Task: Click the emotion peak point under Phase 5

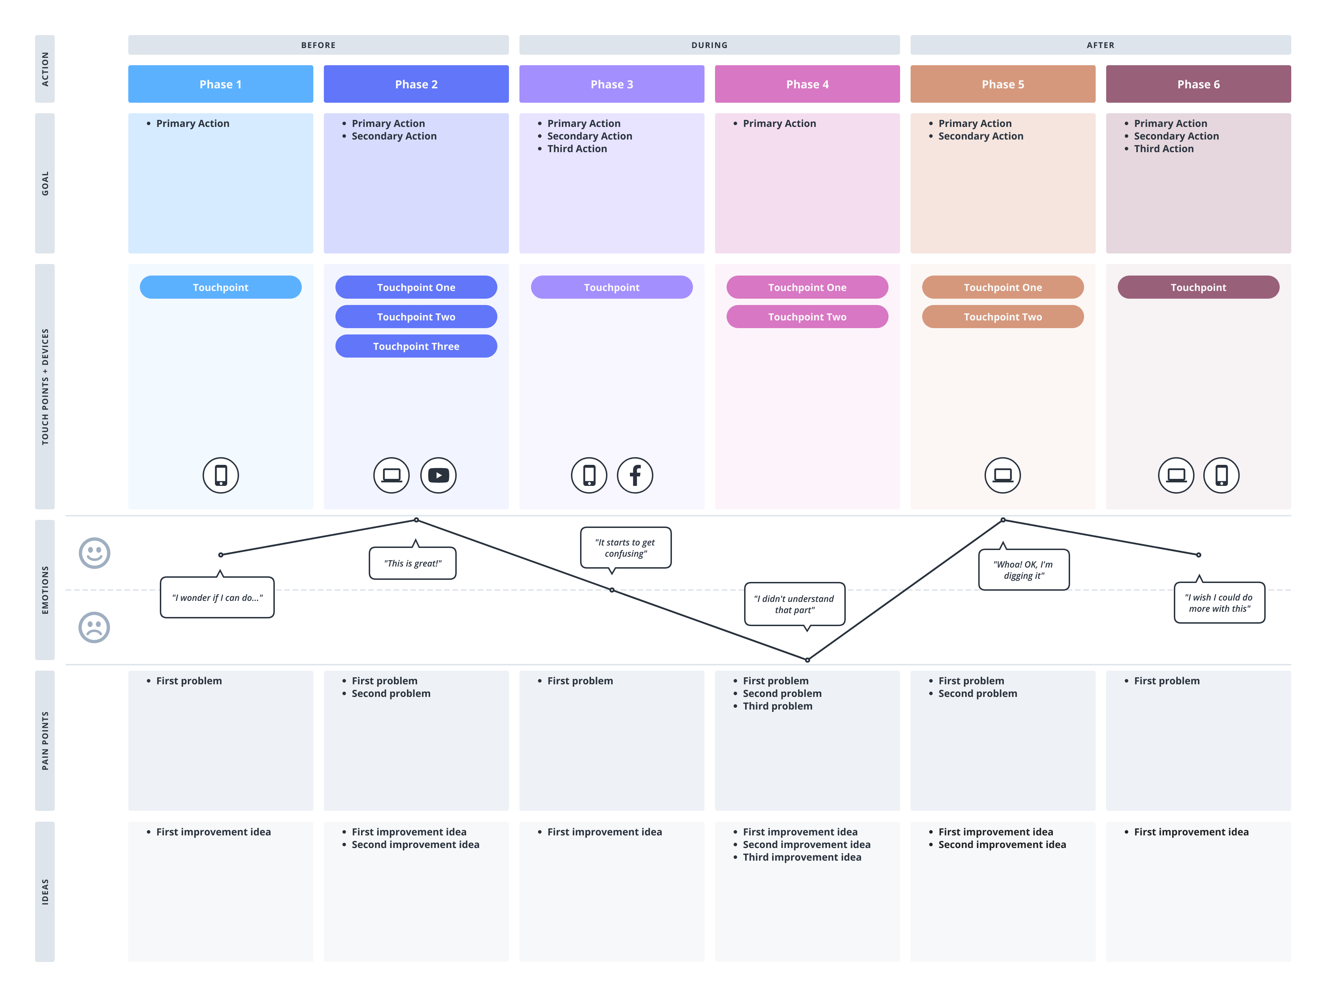Action: (1003, 520)
